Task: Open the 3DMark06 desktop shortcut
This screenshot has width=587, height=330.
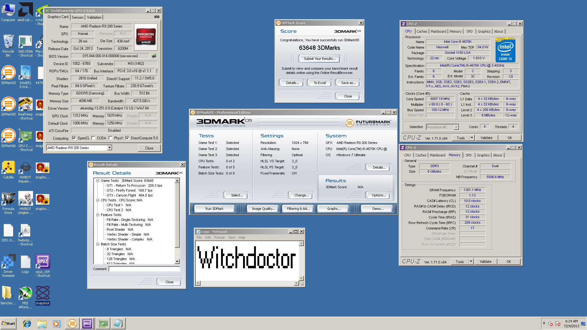Action: click(8, 138)
